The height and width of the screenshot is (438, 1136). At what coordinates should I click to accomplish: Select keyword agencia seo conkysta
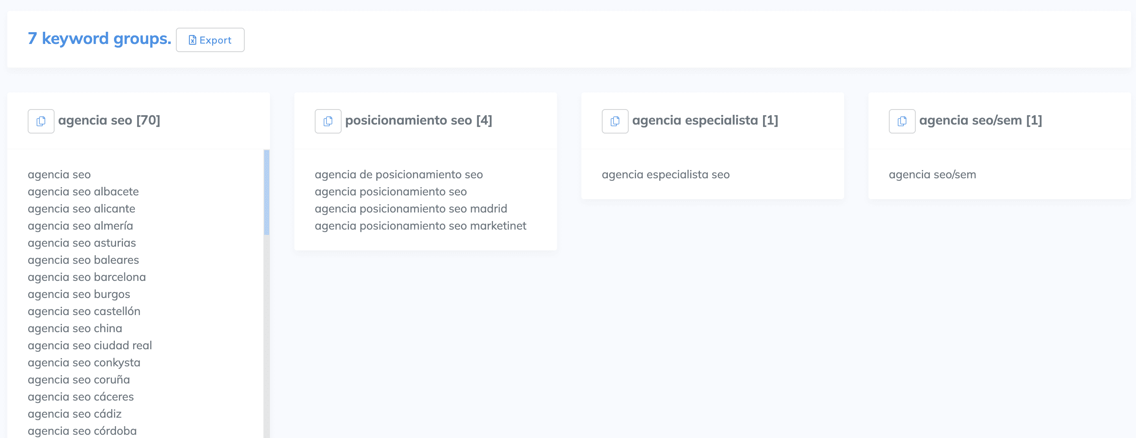tap(84, 363)
